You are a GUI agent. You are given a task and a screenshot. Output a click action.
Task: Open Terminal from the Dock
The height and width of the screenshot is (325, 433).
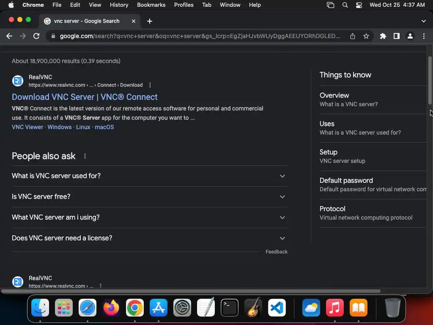(x=230, y=307)
